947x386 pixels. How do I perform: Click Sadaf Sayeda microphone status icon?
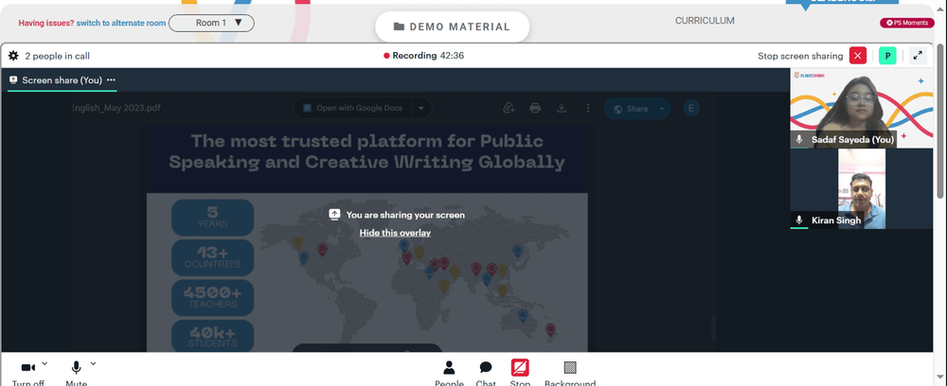pyautogui.click(x=799, y=139)
